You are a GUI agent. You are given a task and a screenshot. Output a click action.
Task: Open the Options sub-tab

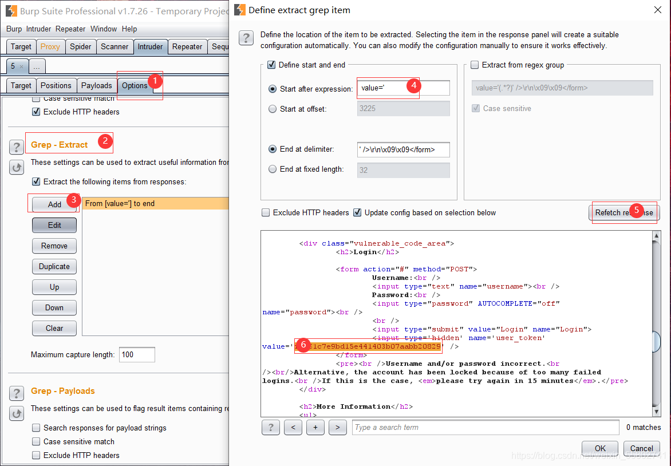coord(135,85)
